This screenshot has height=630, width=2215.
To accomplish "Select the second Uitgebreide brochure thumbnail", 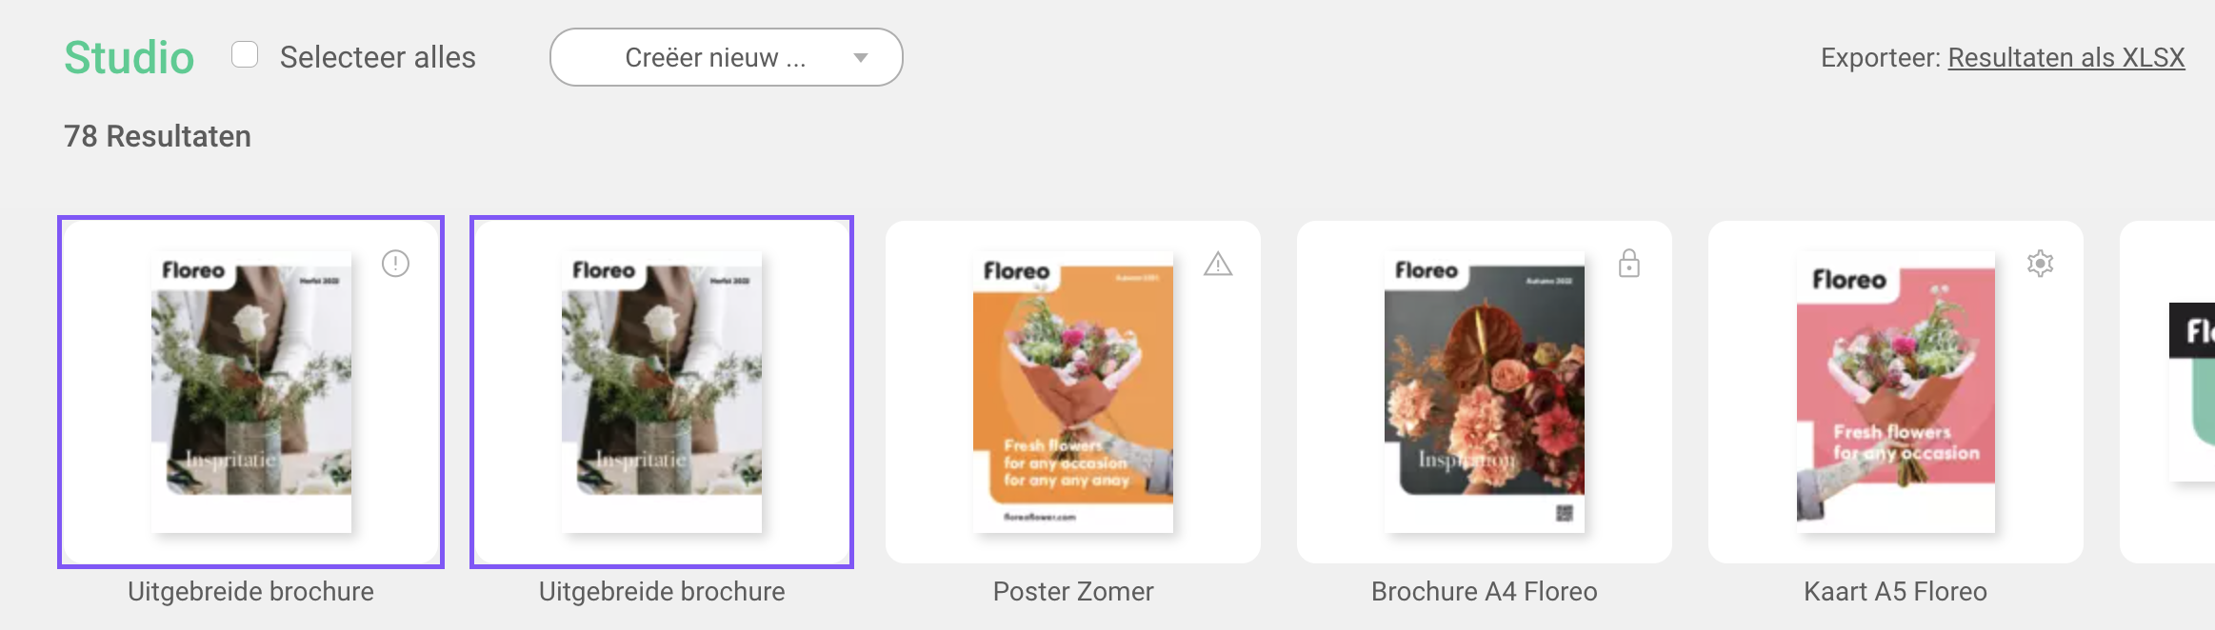I will click(662, 392).
